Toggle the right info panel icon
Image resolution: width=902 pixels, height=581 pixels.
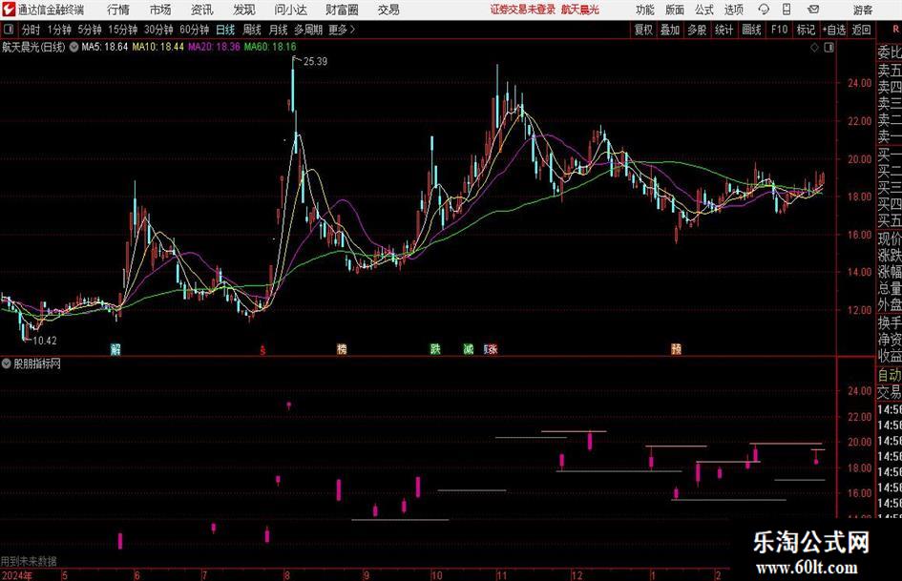[x=829, y=48]
